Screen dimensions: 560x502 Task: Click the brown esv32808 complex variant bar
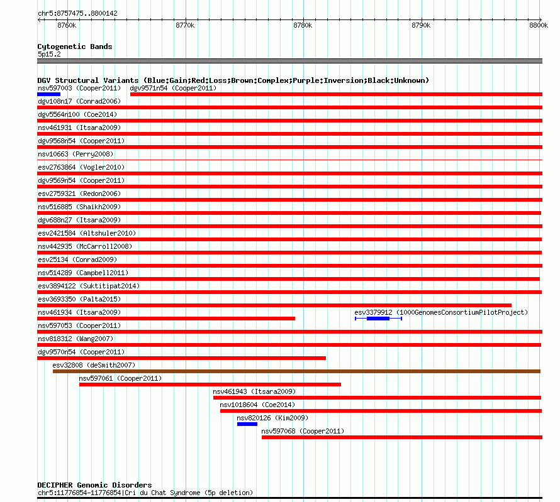296,371
